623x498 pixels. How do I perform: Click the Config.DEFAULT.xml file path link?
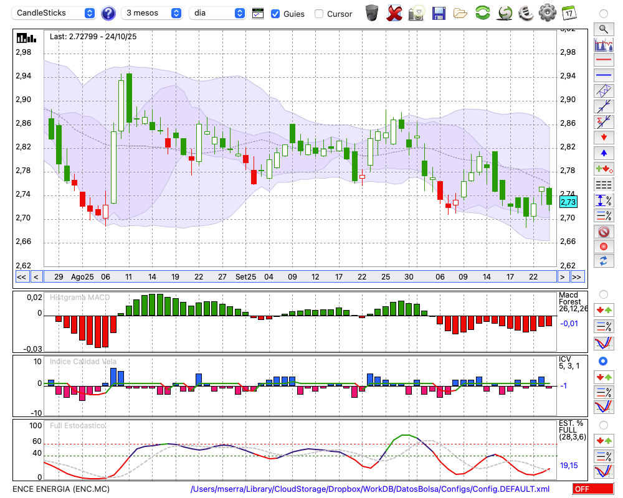click(x=370, y=489)
